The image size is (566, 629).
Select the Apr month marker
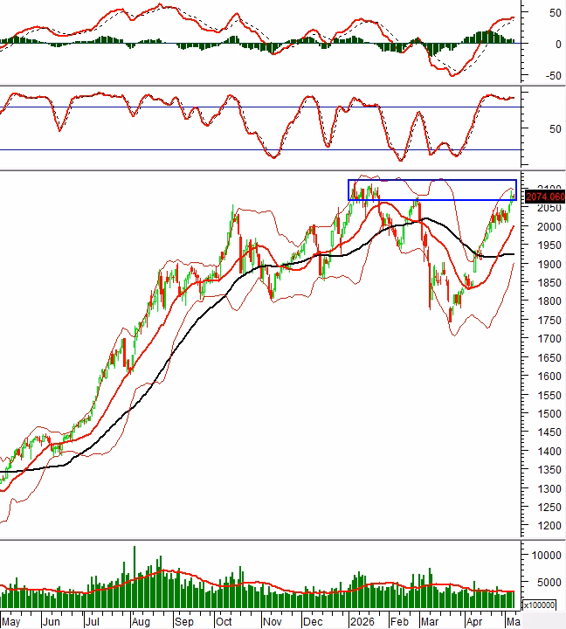(474, 622)
